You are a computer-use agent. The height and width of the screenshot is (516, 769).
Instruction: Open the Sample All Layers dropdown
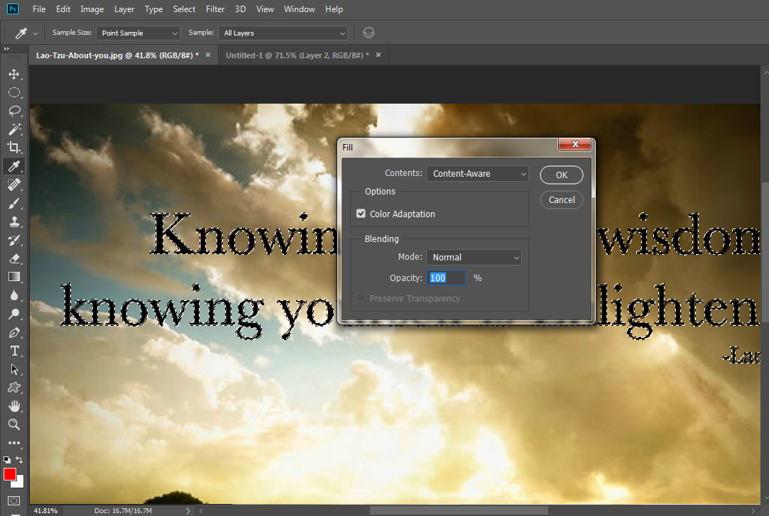(283, 33)
